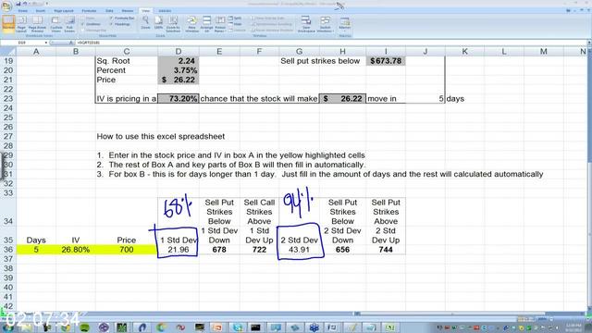Open the Add-Ins ribbon tab
The image size is (592, 333).
165,11
